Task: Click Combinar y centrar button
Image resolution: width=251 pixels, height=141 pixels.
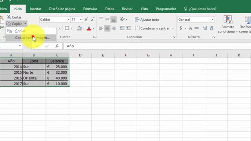Action: click(152, 28)
